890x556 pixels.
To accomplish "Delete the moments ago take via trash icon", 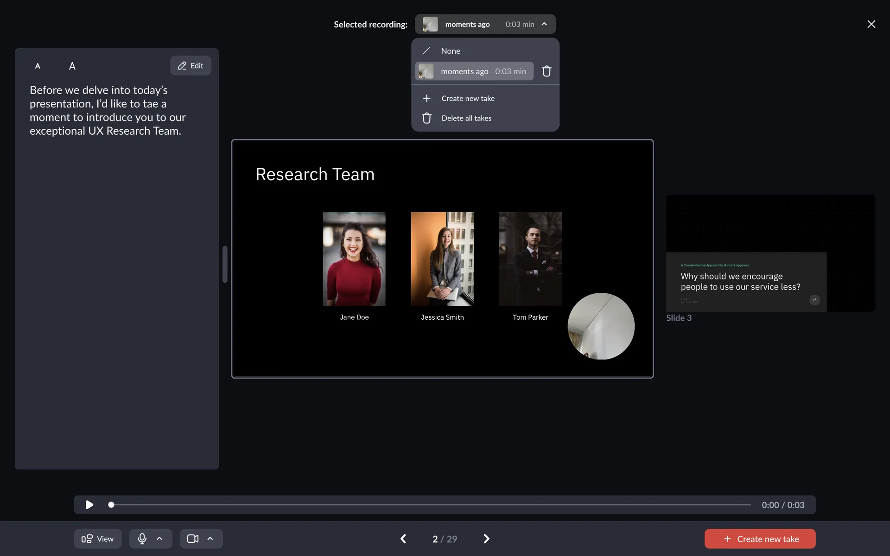I will [547, 71].
